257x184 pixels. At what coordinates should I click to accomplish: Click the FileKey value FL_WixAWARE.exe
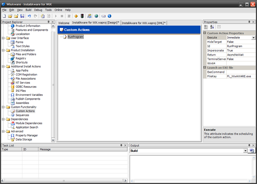tap(241, 76)
